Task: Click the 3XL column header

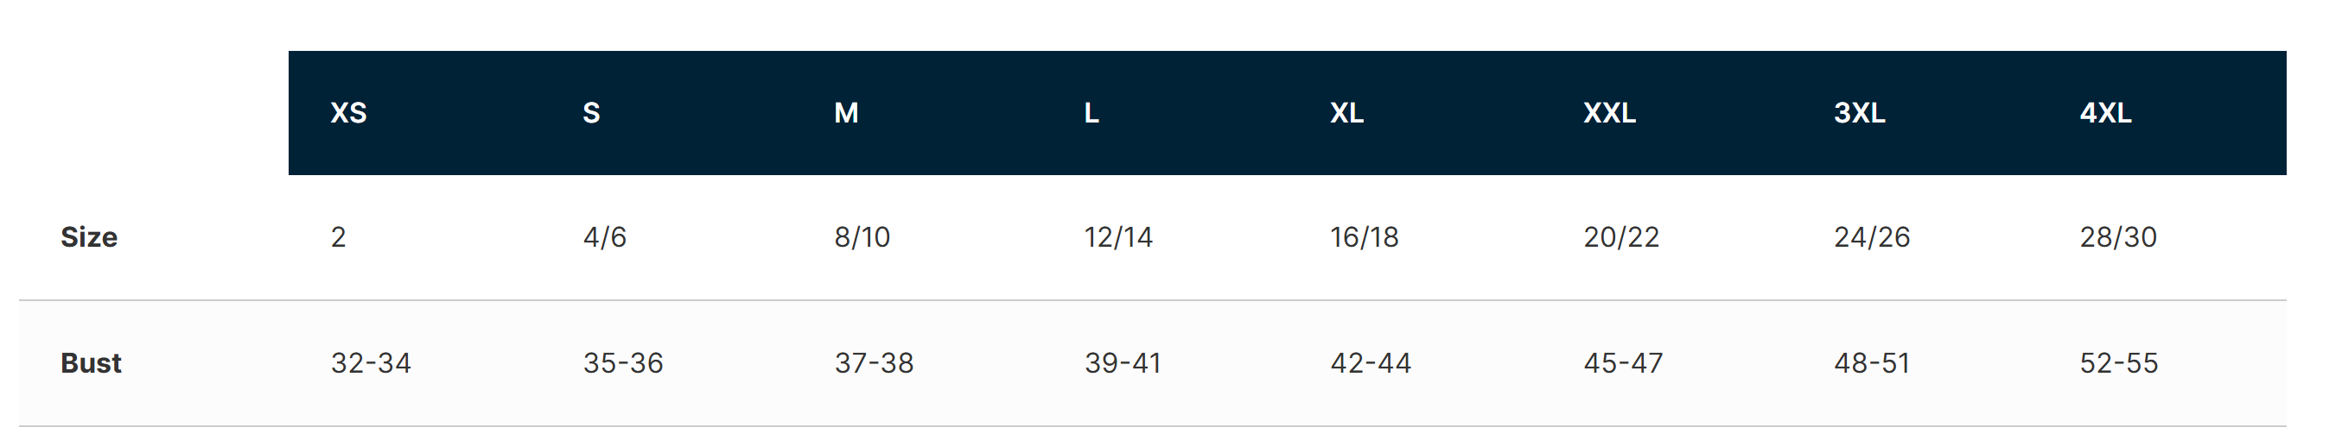Action: point(1859,113)
